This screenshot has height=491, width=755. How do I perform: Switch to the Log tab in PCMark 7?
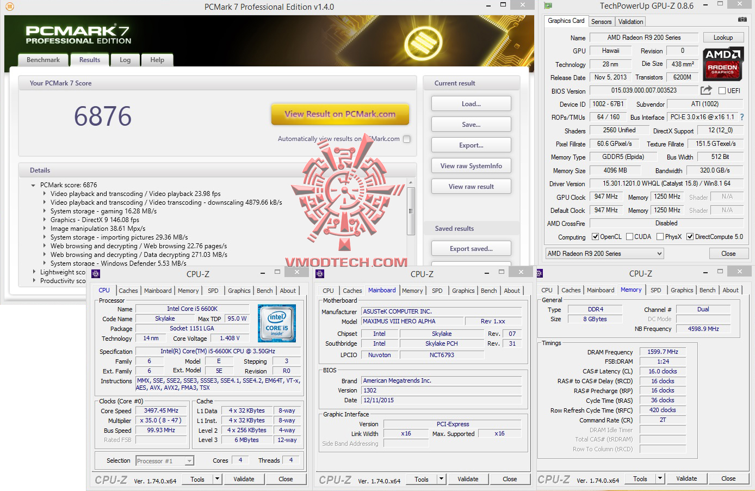(x=125, y=60)
